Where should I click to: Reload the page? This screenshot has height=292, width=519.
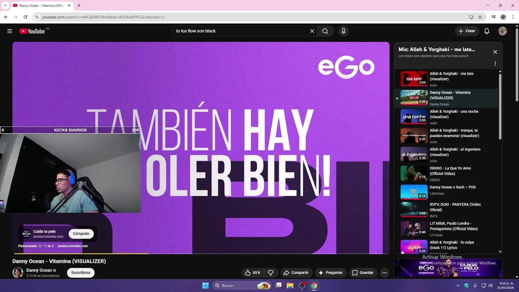point(25,17)
